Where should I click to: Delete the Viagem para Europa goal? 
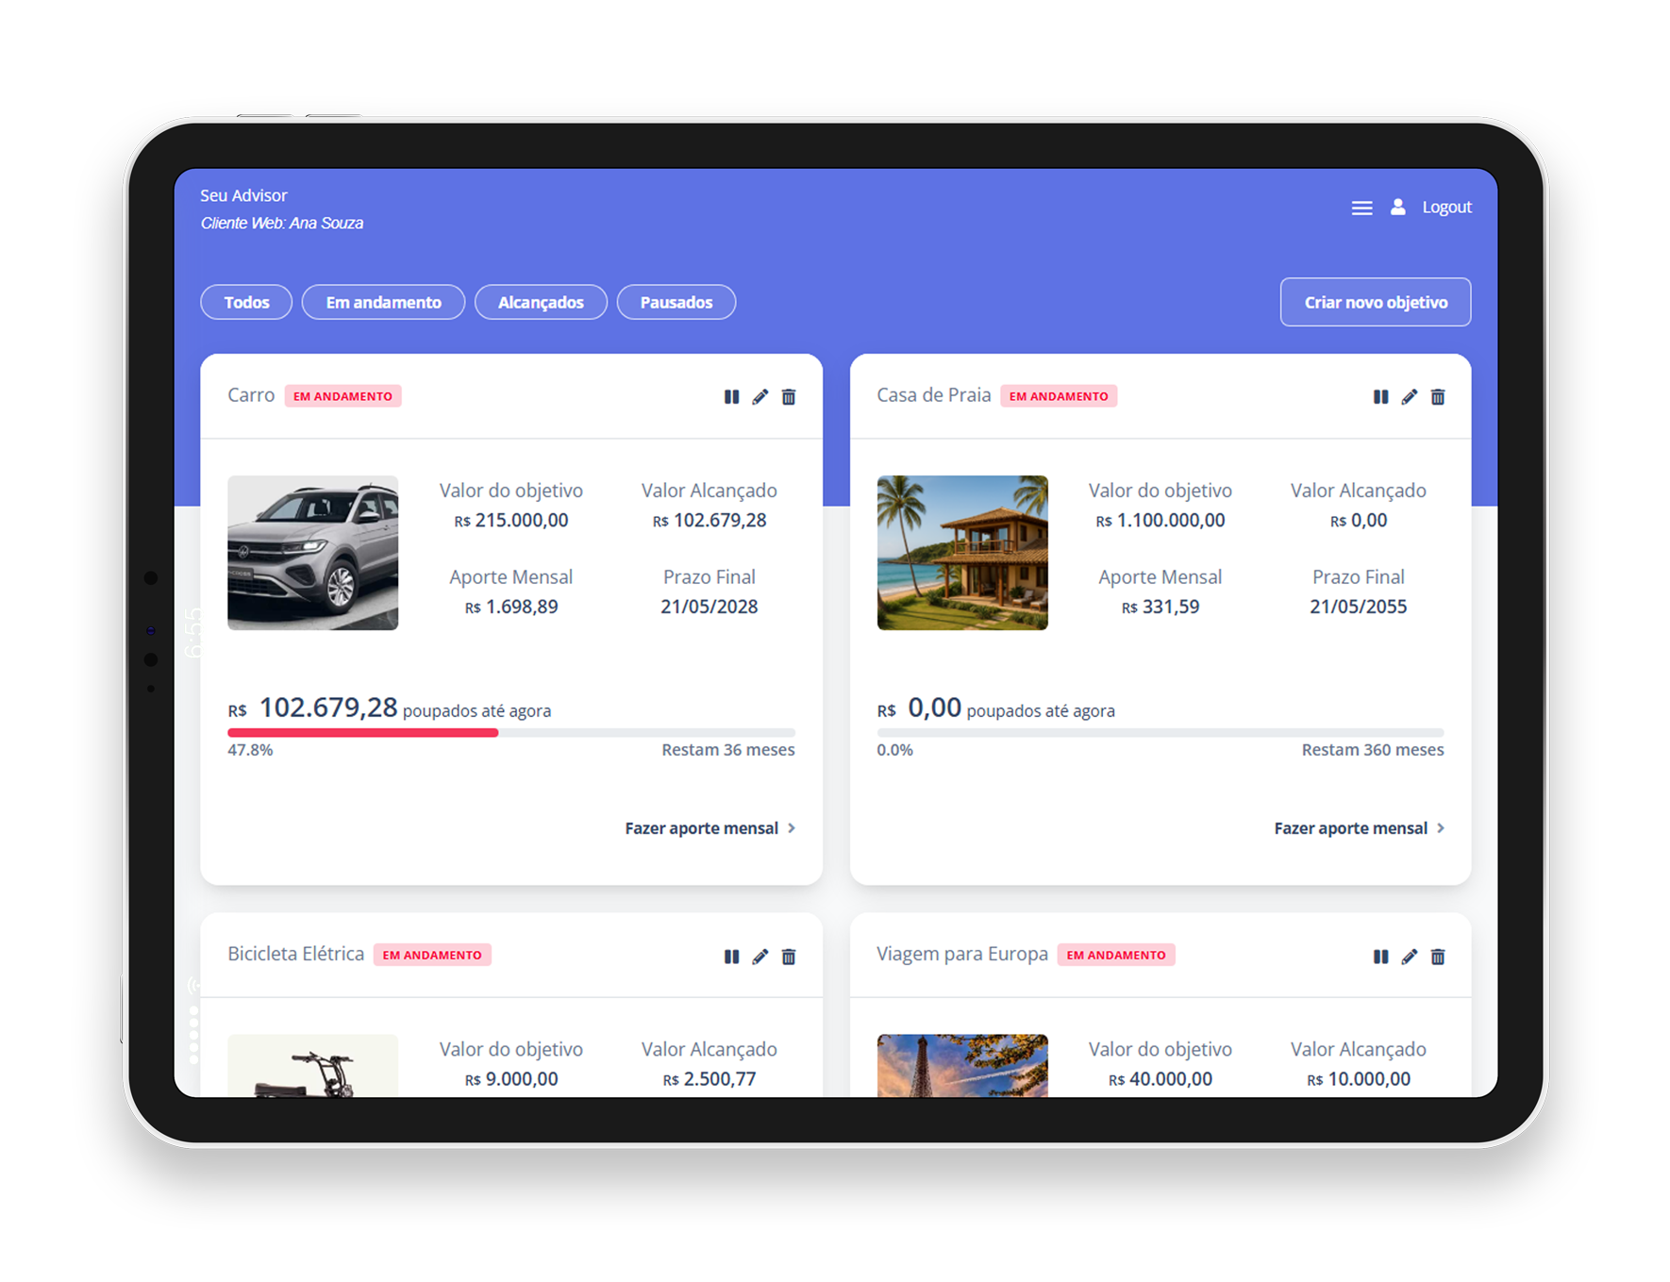pyautogui.click(x=1437, y=957)
